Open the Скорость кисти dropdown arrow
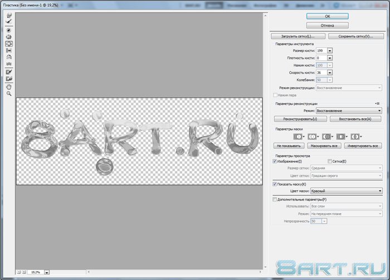Image resolution: width=390 pixels, height=280 pixels. click(330, 73)
